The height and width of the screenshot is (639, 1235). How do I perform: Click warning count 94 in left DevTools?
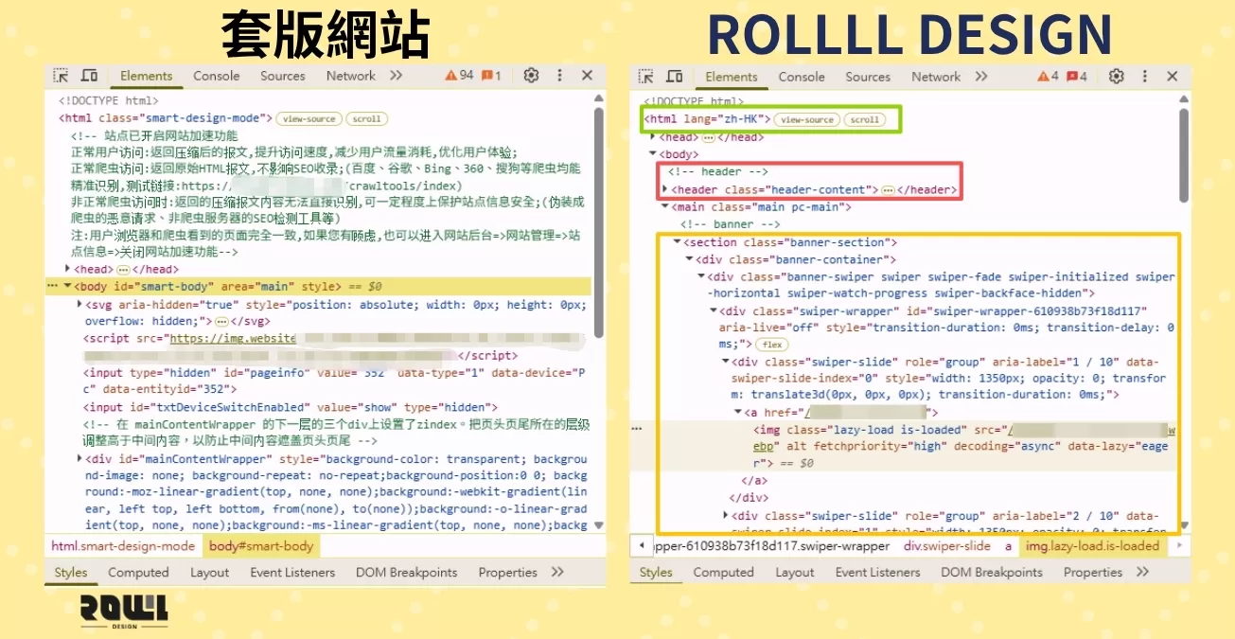point(459,76)
